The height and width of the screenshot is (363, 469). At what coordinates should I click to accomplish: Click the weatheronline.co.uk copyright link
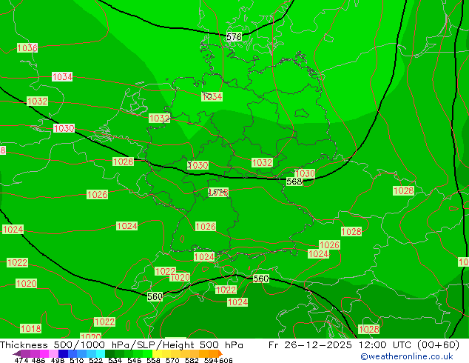(x=407, y=357)
